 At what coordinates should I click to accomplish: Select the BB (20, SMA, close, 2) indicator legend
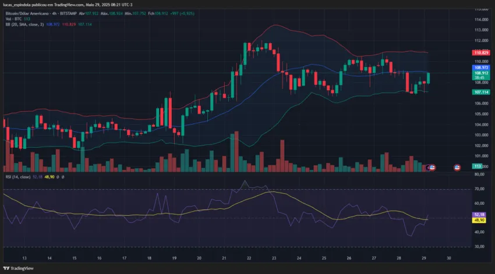pyautogui.click(x=24, y=24)
